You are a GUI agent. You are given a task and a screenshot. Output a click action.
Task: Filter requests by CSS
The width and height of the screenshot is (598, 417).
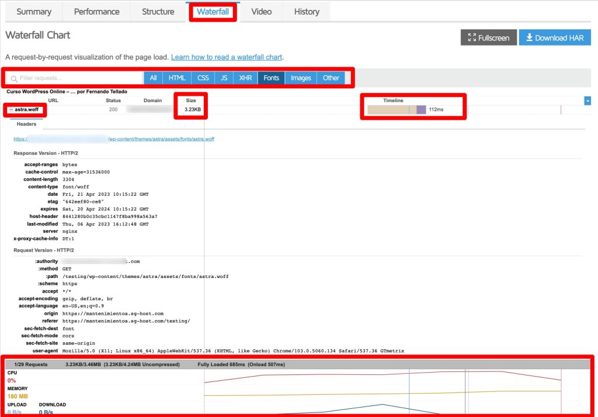pos(203,78)
